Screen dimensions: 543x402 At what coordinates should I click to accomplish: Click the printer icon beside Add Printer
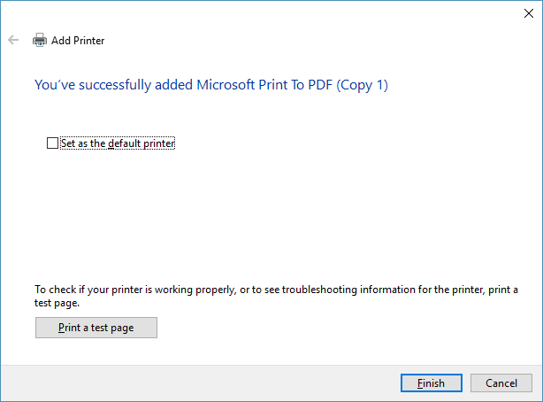pos(39,40)
